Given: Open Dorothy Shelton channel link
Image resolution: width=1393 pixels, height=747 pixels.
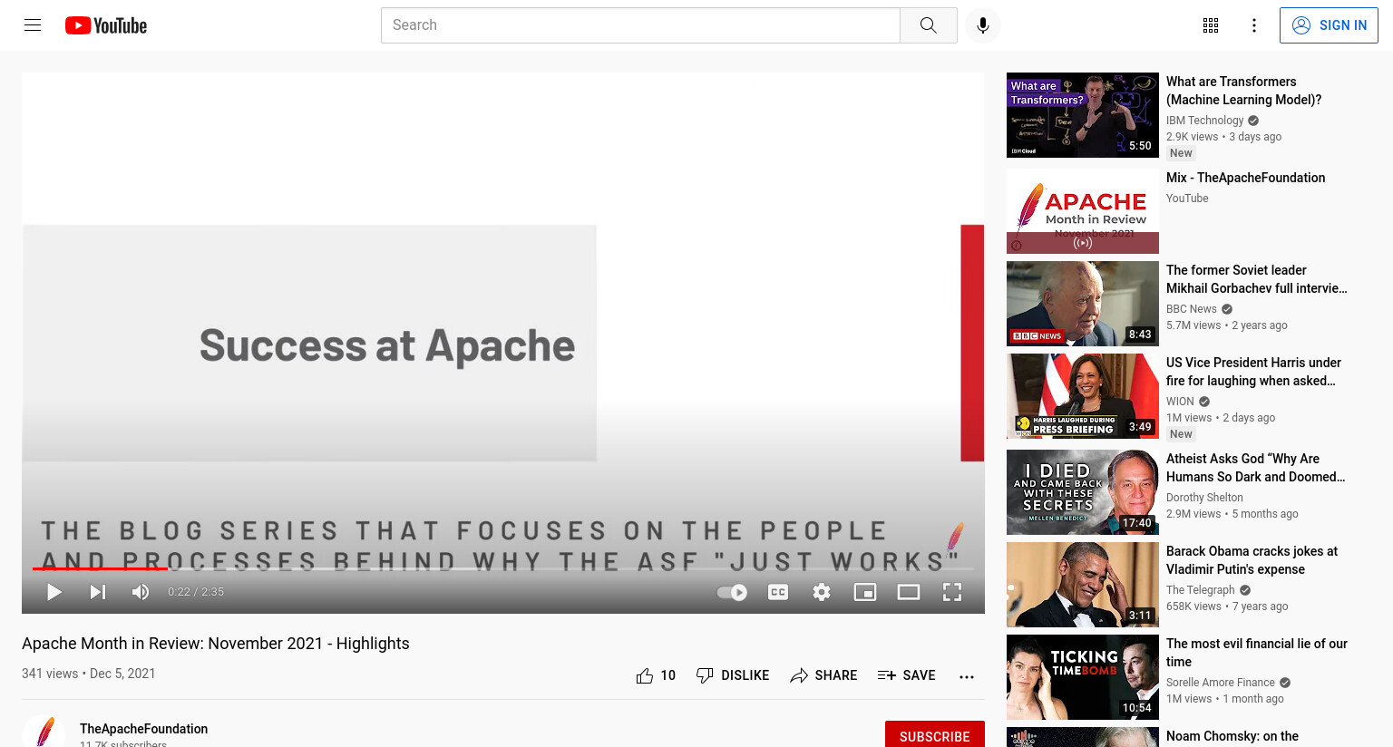Looking at the screenshot, I should (x=1204, y=498).
